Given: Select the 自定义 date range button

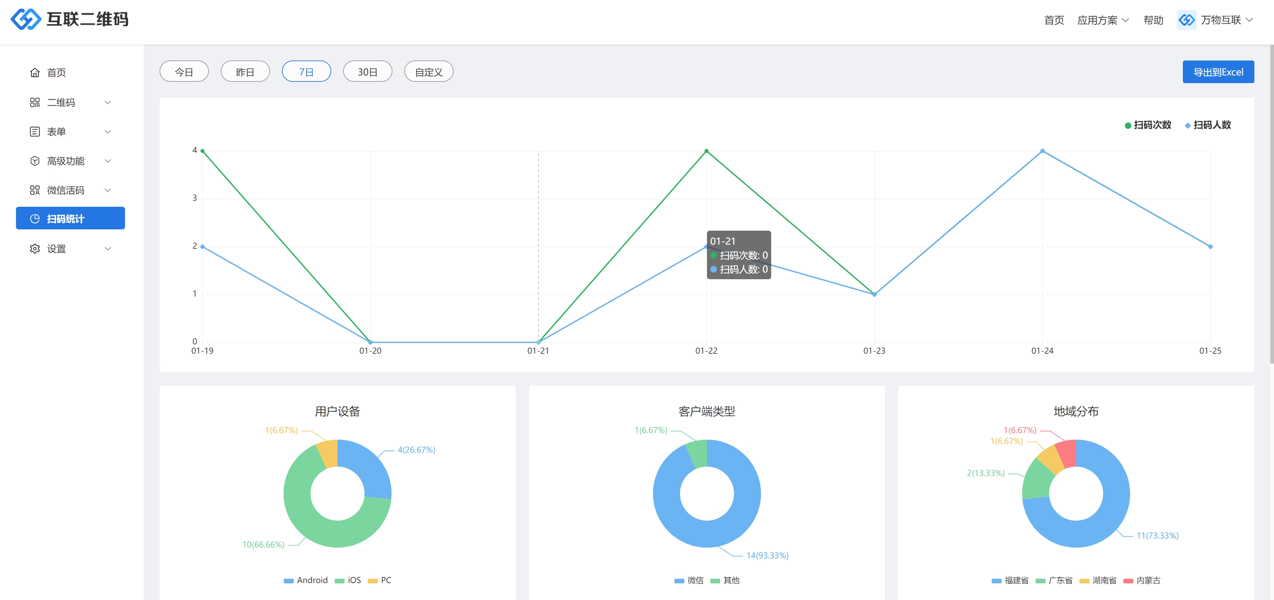Looking at the screenshot, I should click(x=428, y=72).
